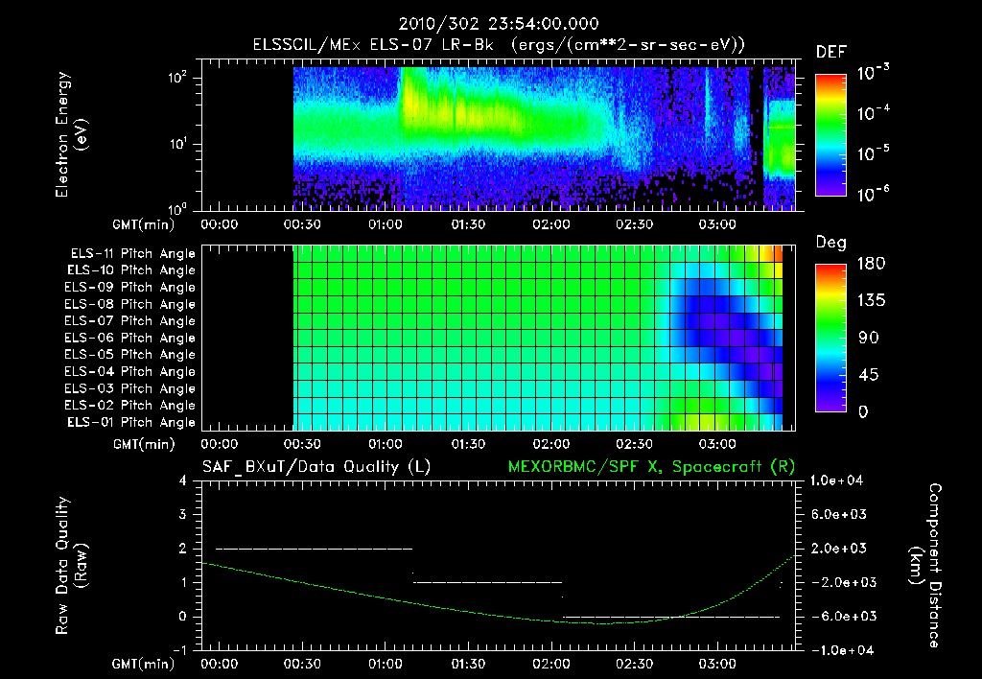This screenshot has width=982, height=679.
Task: Click the 45 value on Deg color bar
Action: pyautogui.click(x=871, y=375)
